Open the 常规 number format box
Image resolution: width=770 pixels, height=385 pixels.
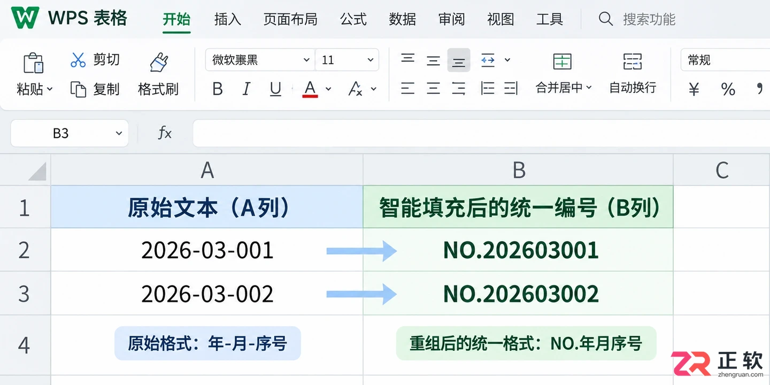pyautogui.click(x=725, y=60)
